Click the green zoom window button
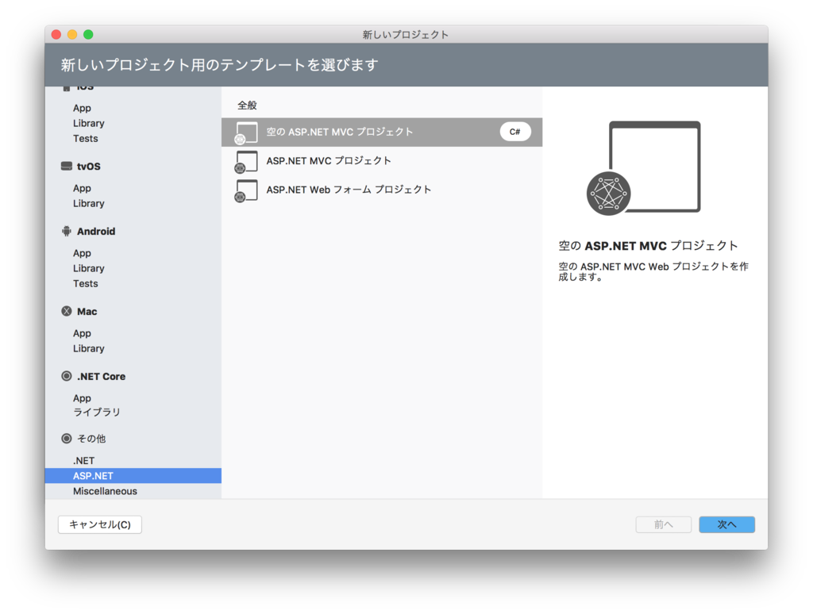Viewport: 813px width, 614px height. coord(88,34)
